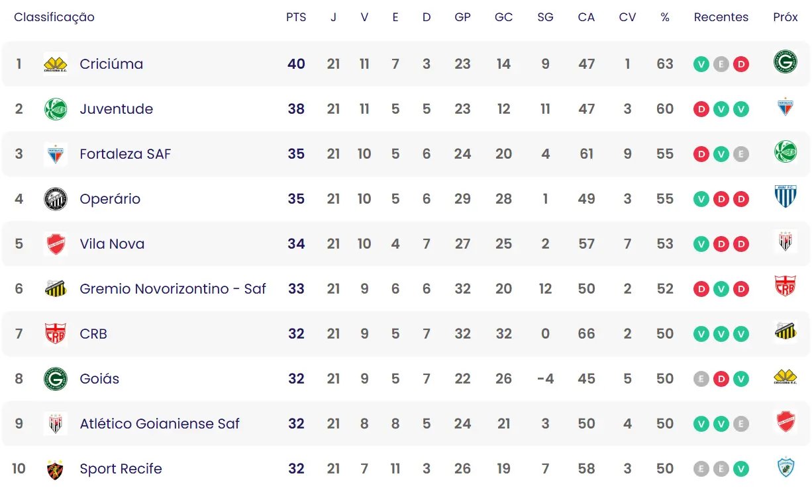Click first red D badge in Juventude row
Viewport: 812px width, 490px height.
coord(701,109)
